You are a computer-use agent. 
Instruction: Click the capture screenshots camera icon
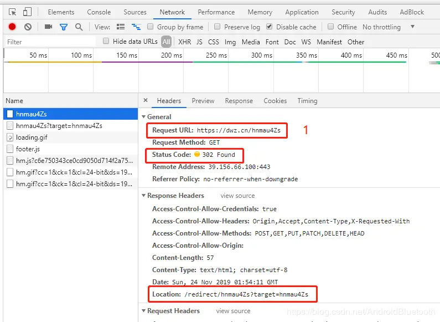tap(49, 27)
